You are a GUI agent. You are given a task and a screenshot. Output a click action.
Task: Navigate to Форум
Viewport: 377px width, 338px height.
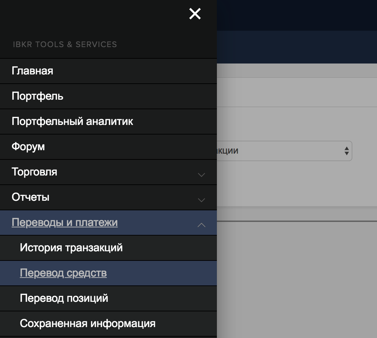[28, 147]
